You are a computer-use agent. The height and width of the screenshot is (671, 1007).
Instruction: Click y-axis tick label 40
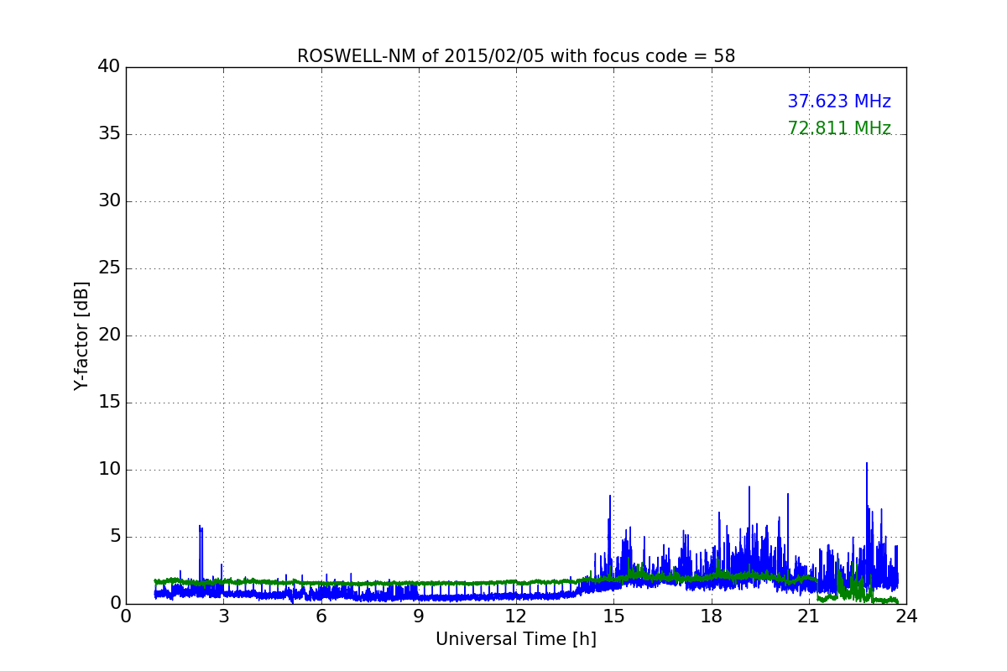click(109, 66)
